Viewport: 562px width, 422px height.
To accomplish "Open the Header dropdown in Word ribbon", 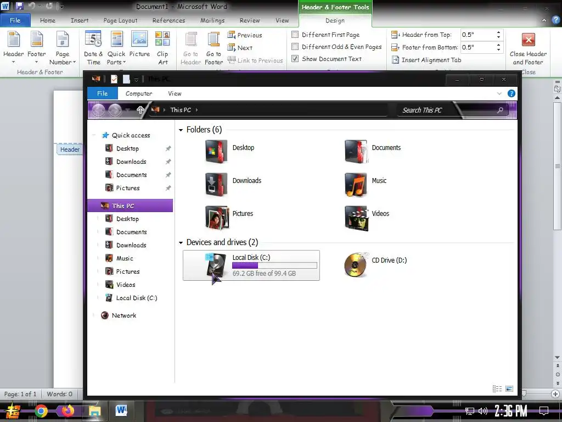I will coord(14,48).
